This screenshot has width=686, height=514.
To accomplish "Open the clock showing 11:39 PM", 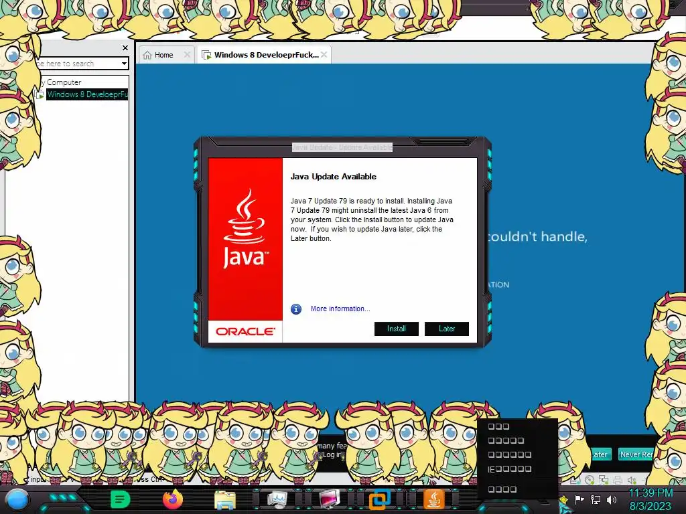I will tap(650, 499).
